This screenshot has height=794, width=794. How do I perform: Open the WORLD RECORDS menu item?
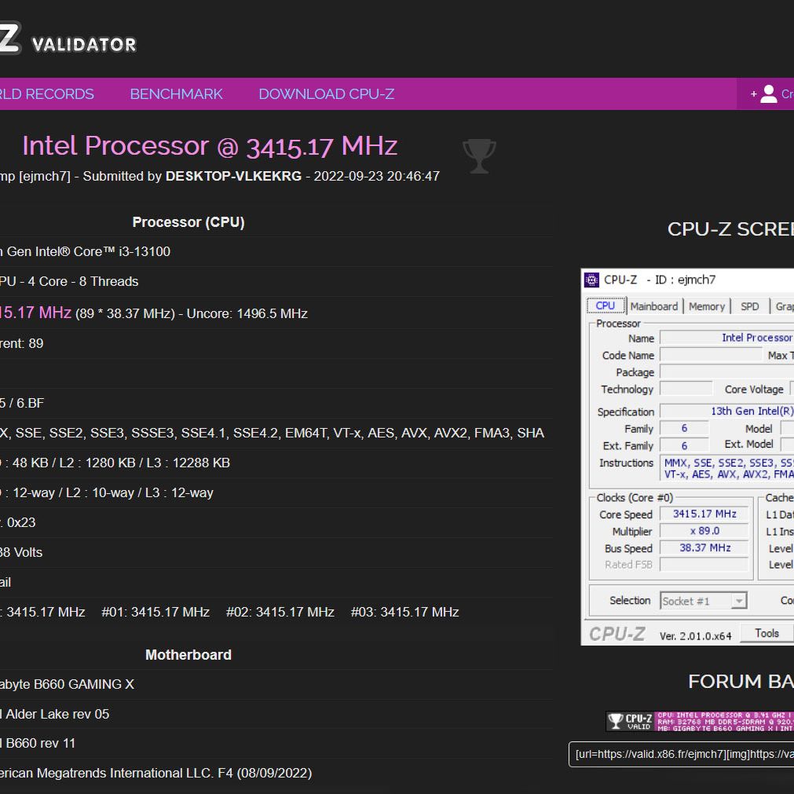coord(46,94)
